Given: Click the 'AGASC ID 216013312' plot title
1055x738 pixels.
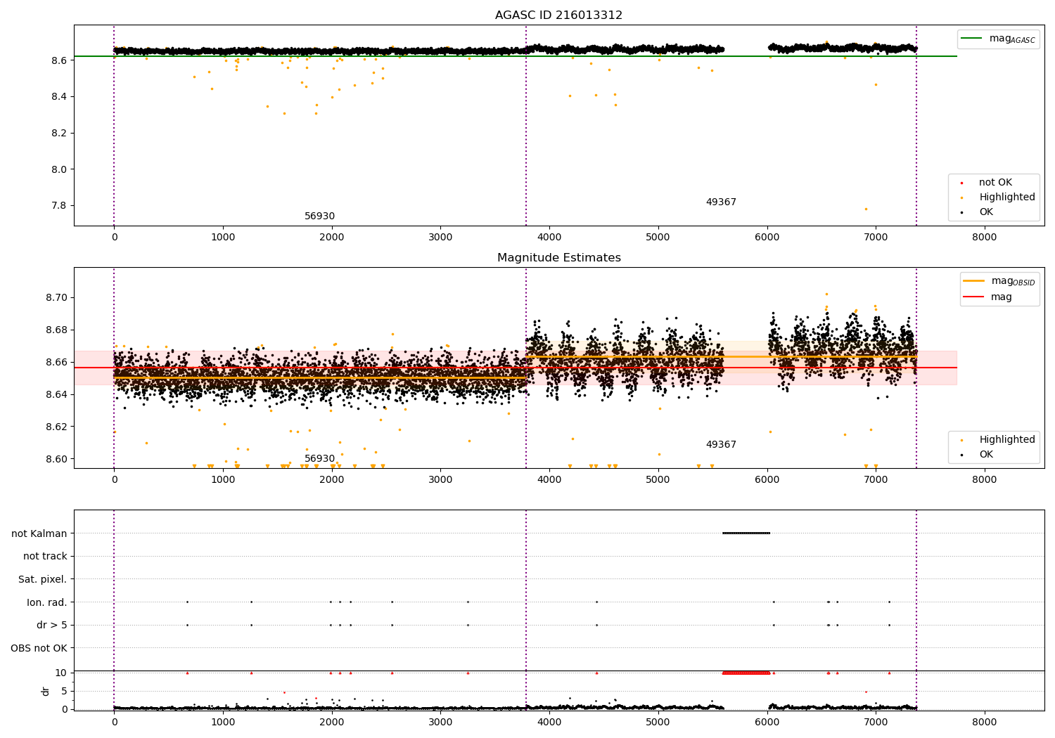Looking at the screenshot, I should (558, 15).
